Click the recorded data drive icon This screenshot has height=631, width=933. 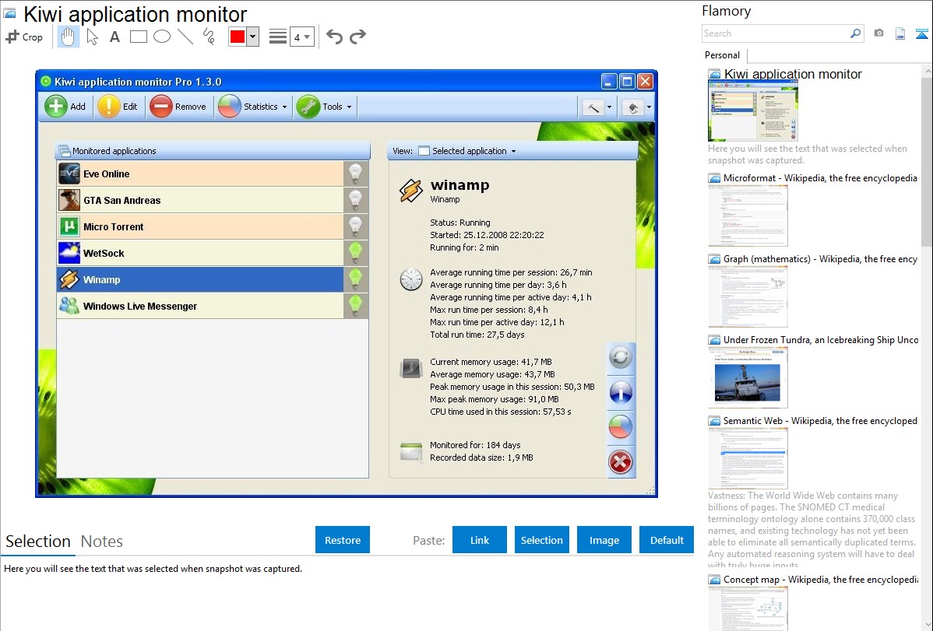(411, 453)
